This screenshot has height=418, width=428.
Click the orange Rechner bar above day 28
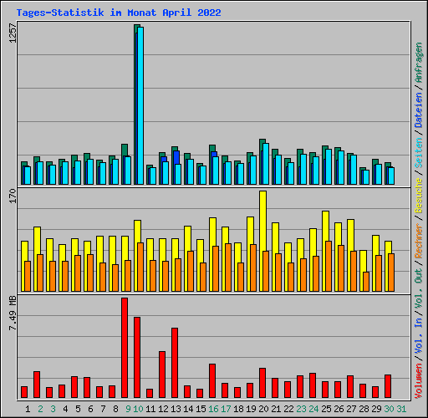(x=366, y=282)
